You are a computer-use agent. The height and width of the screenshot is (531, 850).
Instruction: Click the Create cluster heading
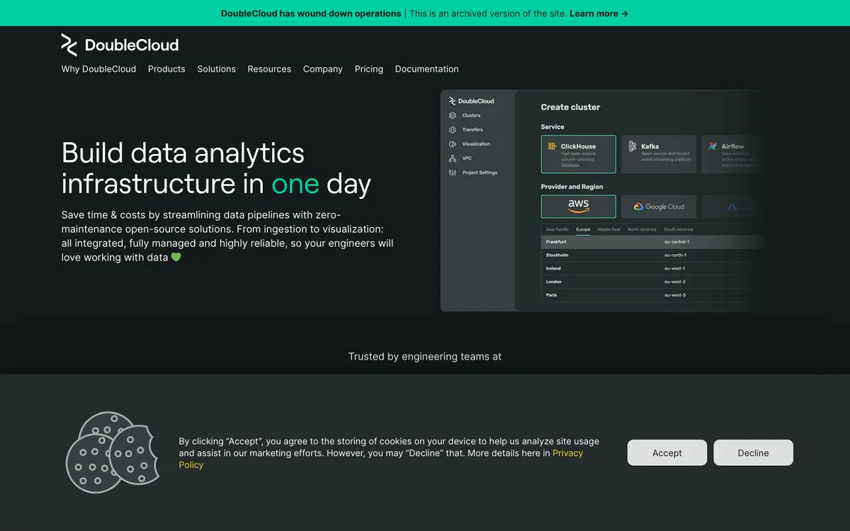570,107
